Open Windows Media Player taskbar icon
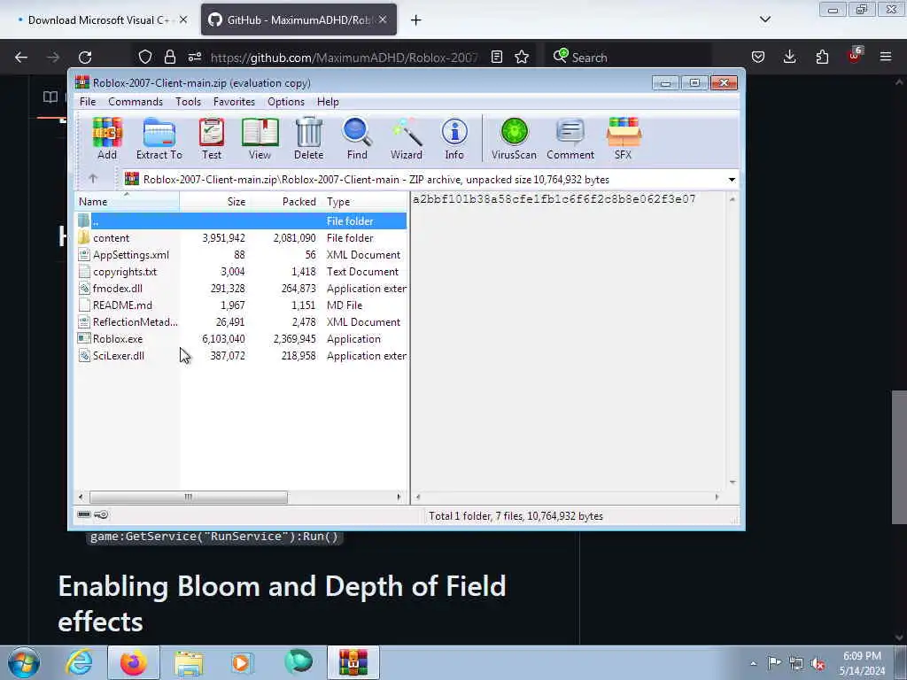 241,662
